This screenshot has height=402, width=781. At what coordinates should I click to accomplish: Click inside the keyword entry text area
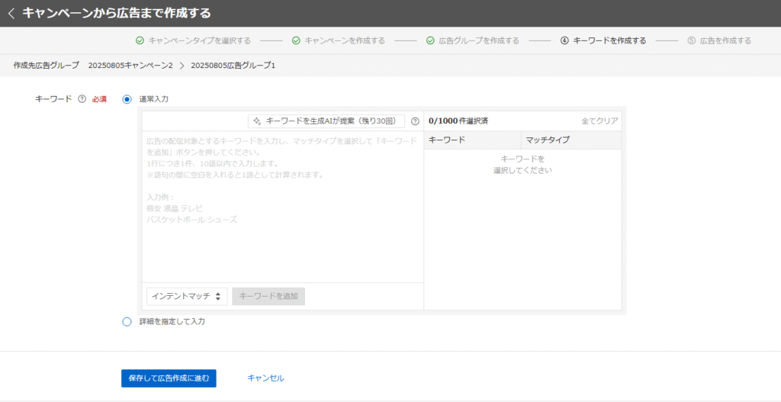282,207
